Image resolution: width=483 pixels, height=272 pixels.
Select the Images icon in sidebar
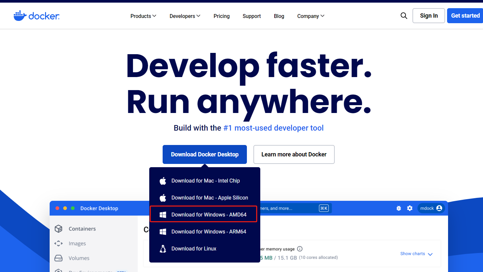click(58, 243)
